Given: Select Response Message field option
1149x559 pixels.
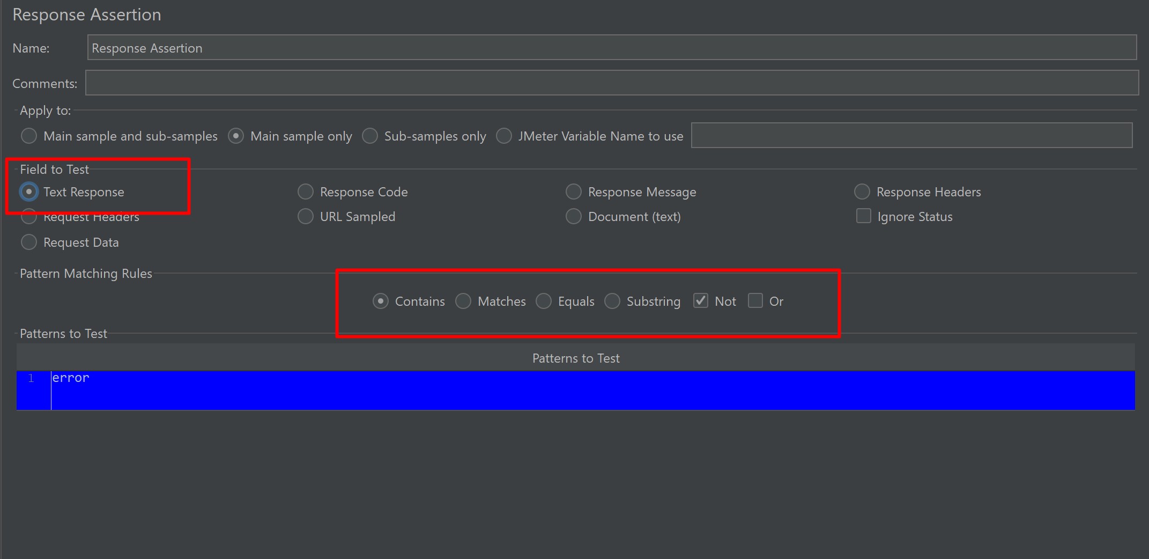Looking at the screenshot, I should tap(574, 192).
